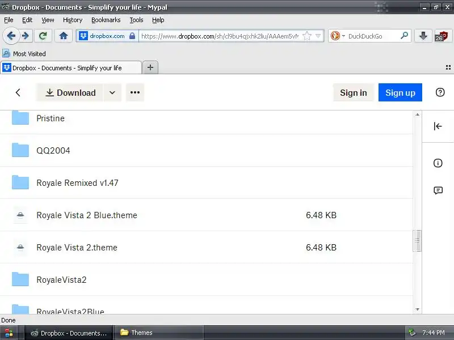Viewport: 454px width, 340px height.
Task: Go forward with the browser forward arrow
Action: [26, 36]
